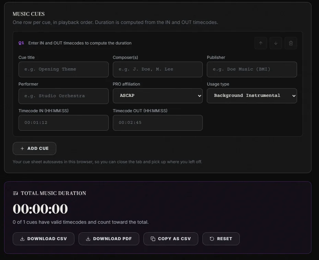Delete cue Q1 using the trash icon

point(291,43)
